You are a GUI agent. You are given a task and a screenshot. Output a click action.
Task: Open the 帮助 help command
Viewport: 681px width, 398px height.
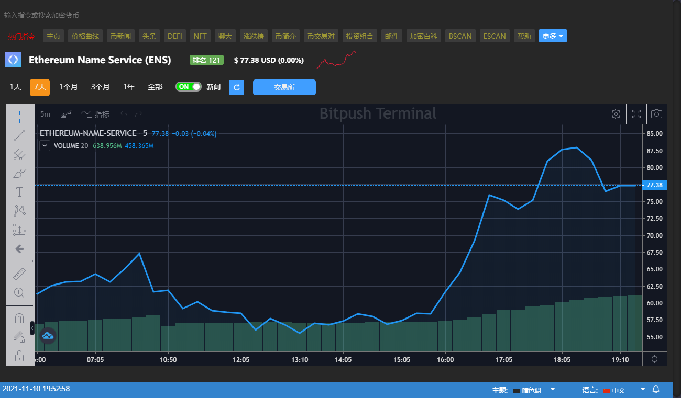tap(524, 36)
